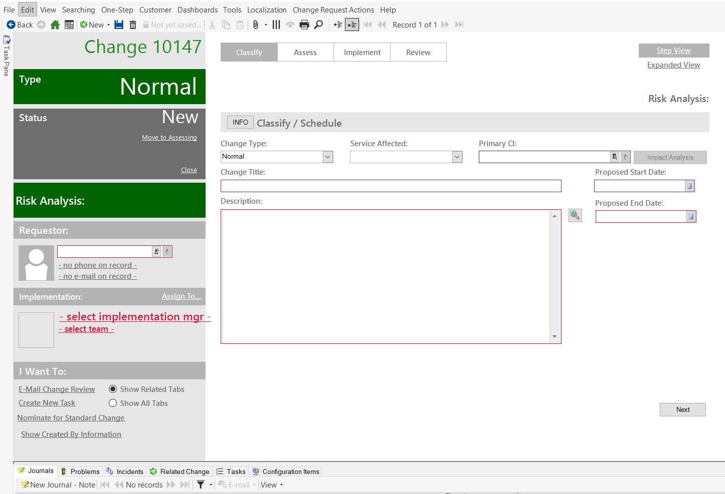Click the select team link
This screenshot has height=494, width=725.
coord(86,329)
